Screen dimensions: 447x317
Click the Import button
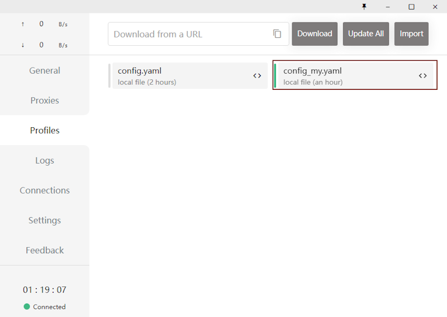(x=411, y=34)
